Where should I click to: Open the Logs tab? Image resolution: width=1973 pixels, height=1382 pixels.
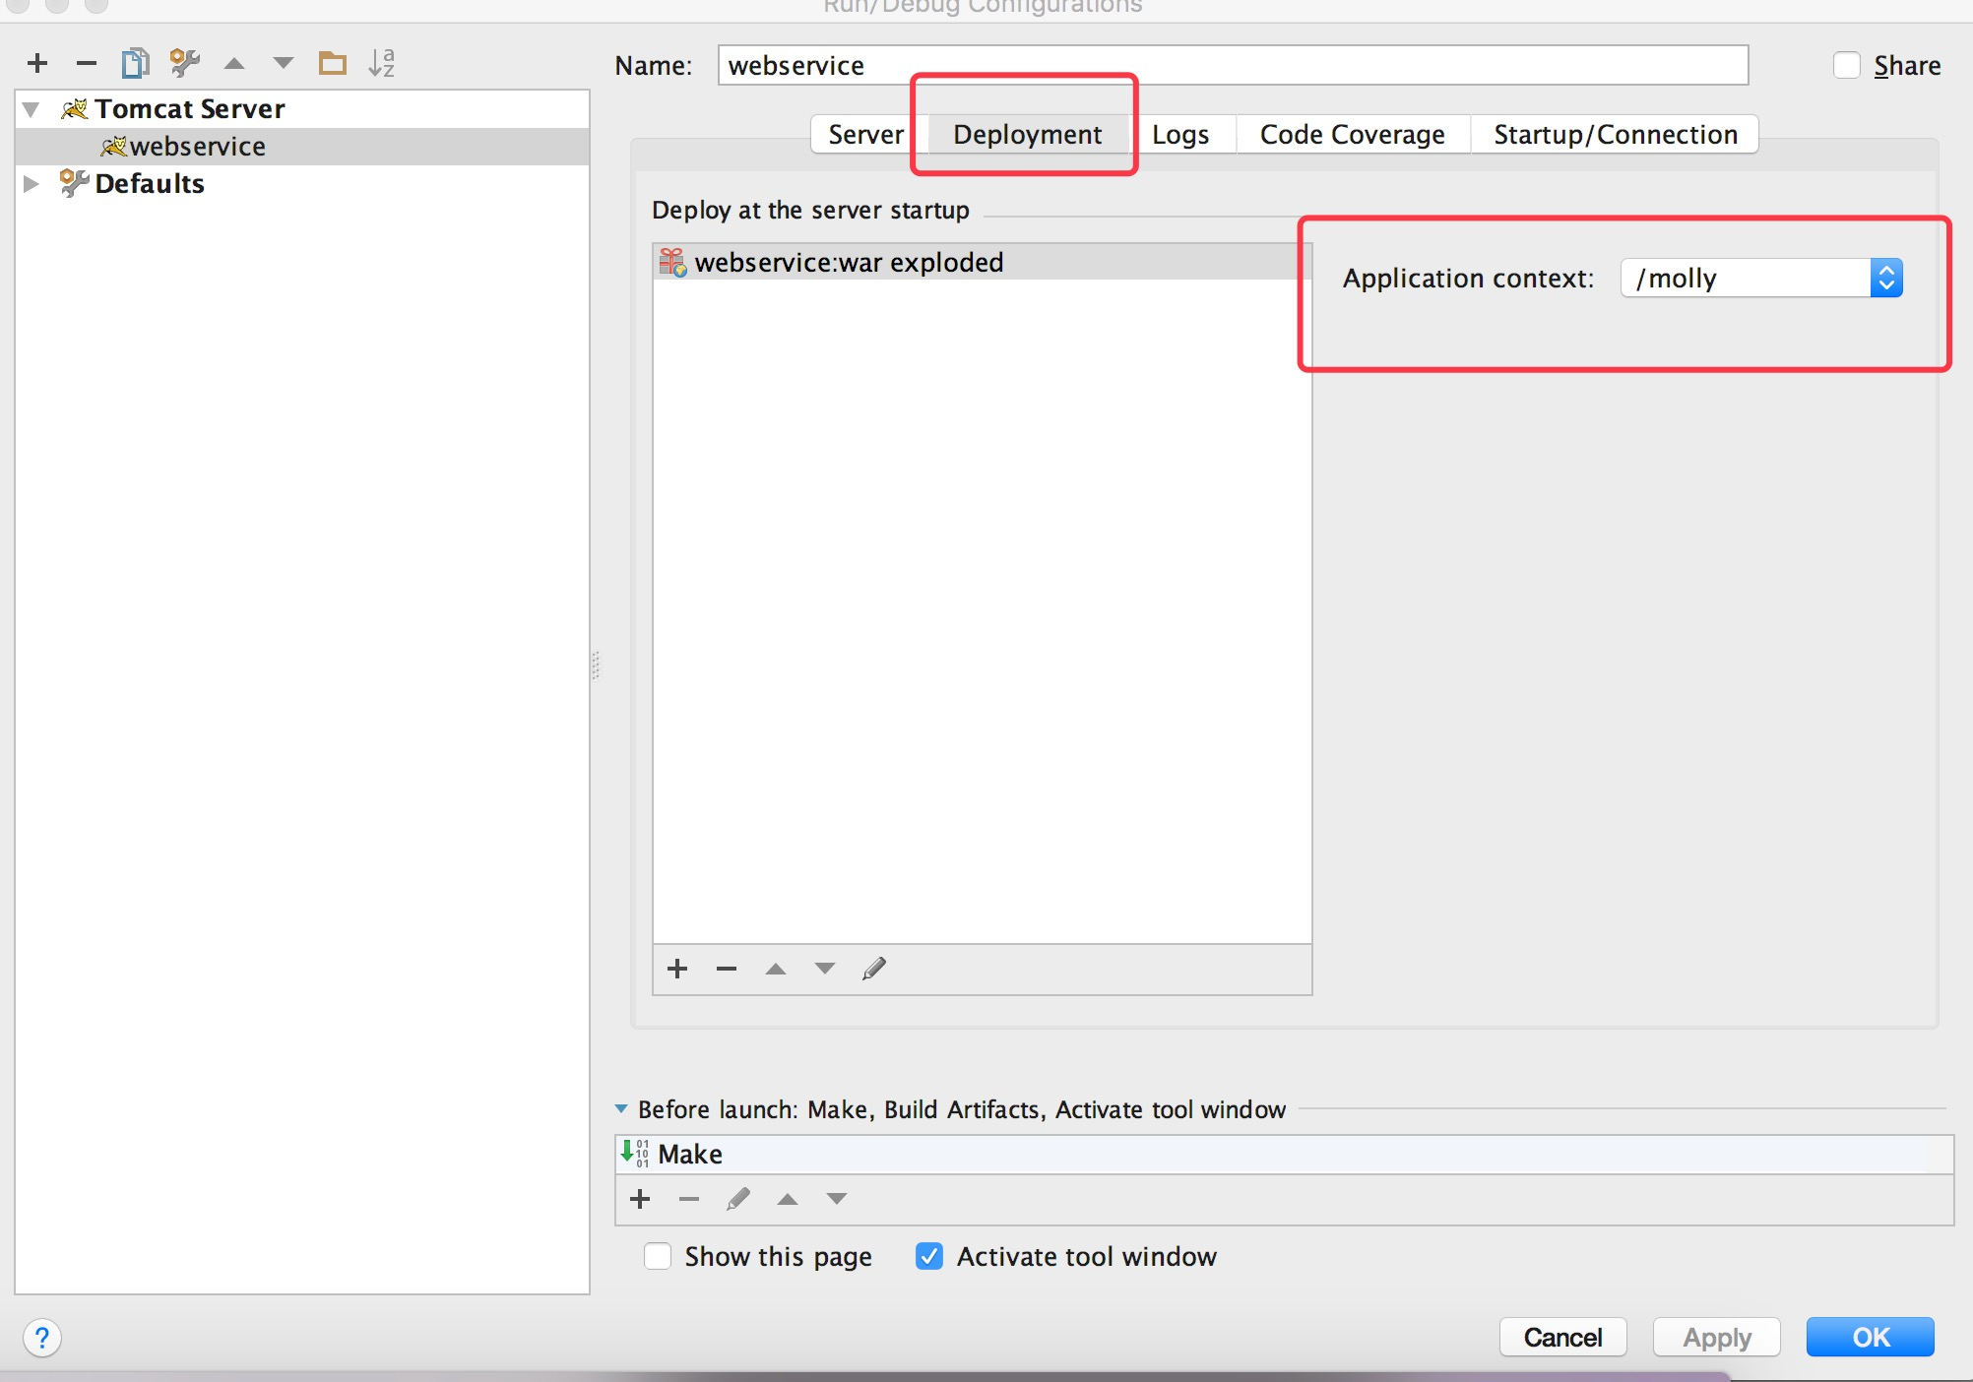[x=1180, y=134]
